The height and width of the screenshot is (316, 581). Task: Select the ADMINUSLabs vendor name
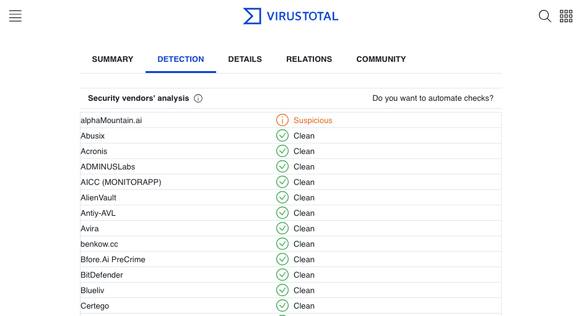point(108,167)
